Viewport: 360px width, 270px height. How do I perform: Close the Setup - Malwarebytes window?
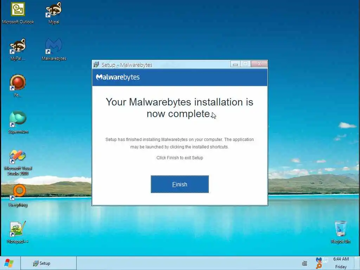click(259, 64)
